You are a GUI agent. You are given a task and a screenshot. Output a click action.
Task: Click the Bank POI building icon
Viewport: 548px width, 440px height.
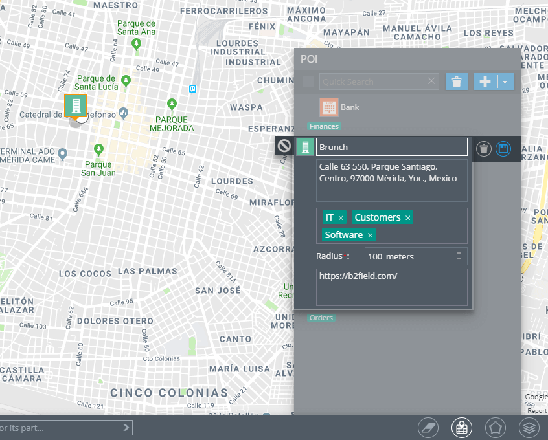pyautogui.click(x=329, y=107)
